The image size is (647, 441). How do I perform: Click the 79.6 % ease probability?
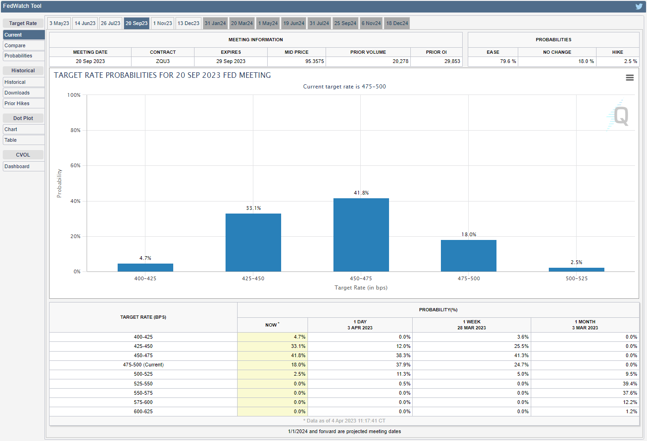[x=508, y=61]
